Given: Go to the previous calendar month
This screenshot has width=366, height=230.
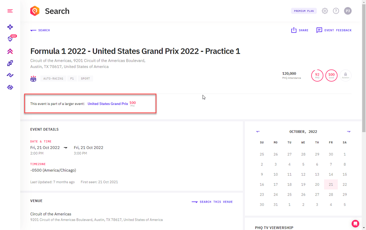Looking at the screenshot, I should (x=258, y=132).
